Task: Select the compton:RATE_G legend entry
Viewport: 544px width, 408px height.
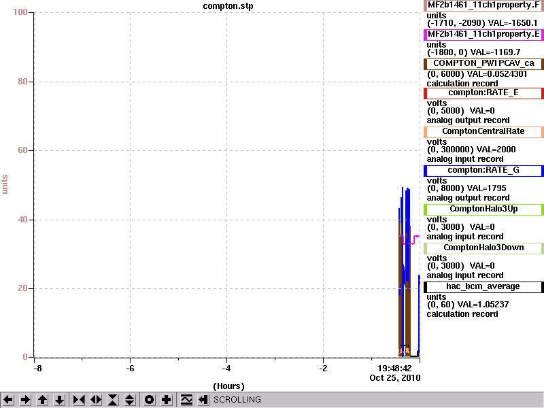Action: (483, 171)
